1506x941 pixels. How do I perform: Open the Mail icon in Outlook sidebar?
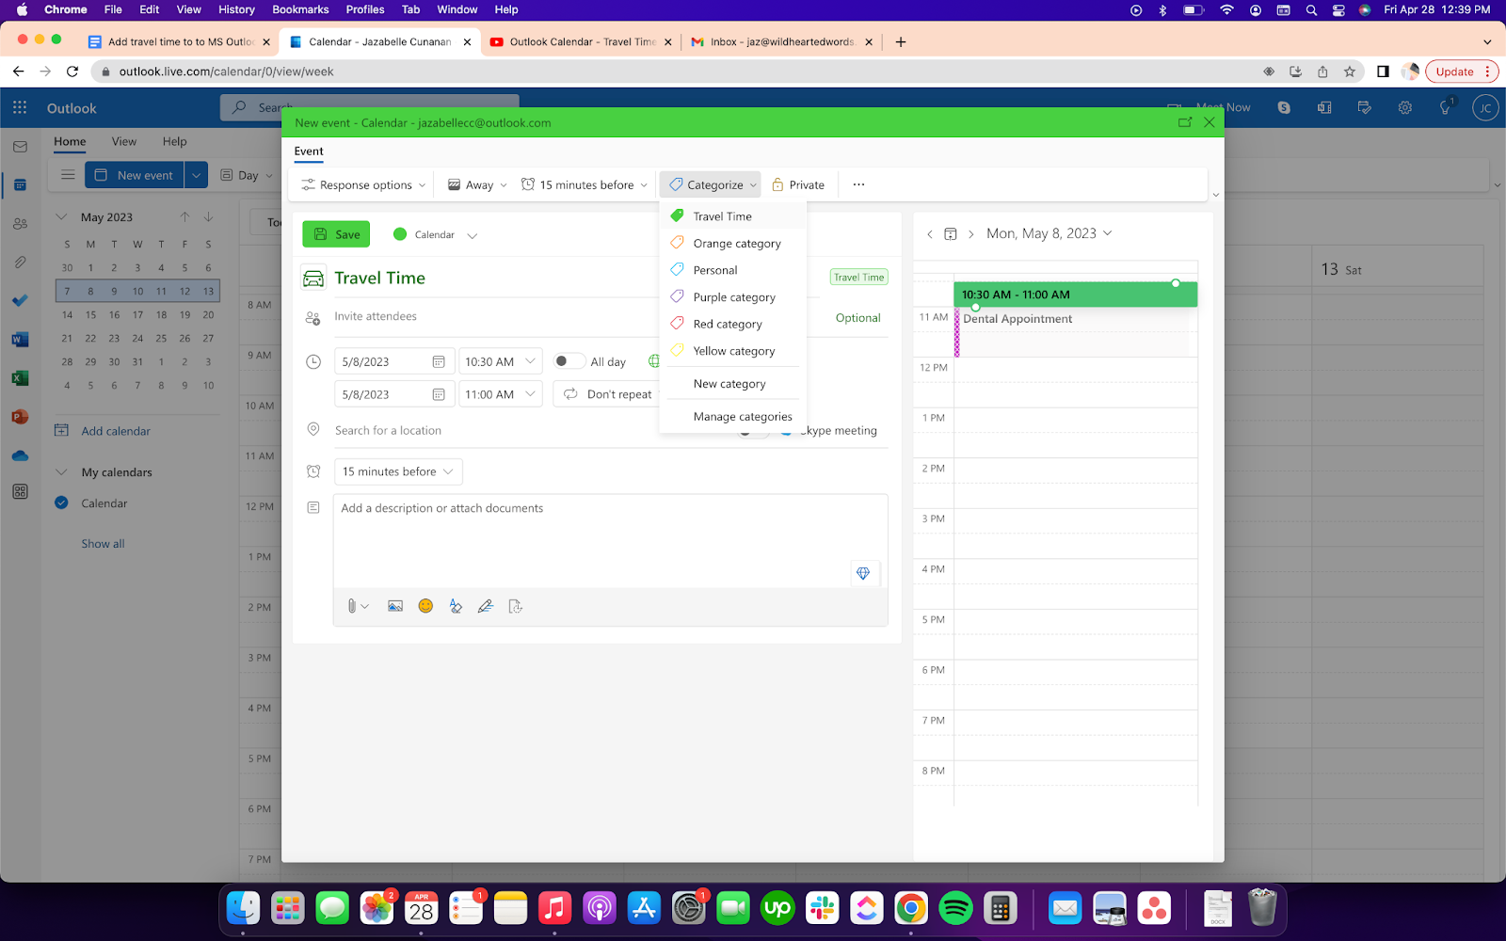tap(20, 147)
